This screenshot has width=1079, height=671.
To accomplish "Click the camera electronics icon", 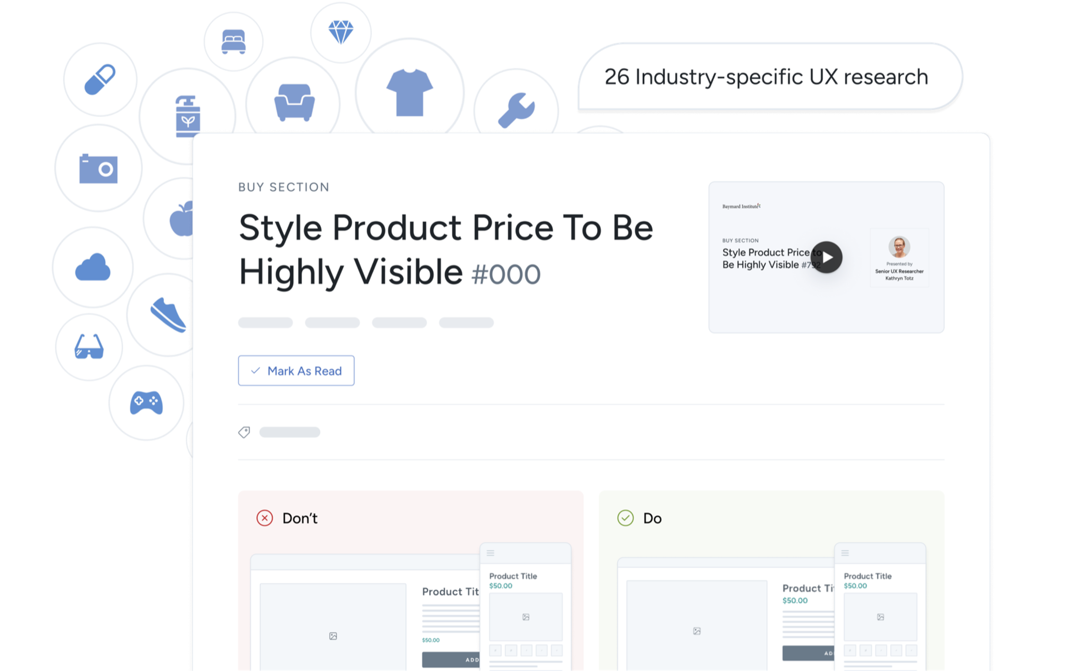I will [x=98, y=169].
